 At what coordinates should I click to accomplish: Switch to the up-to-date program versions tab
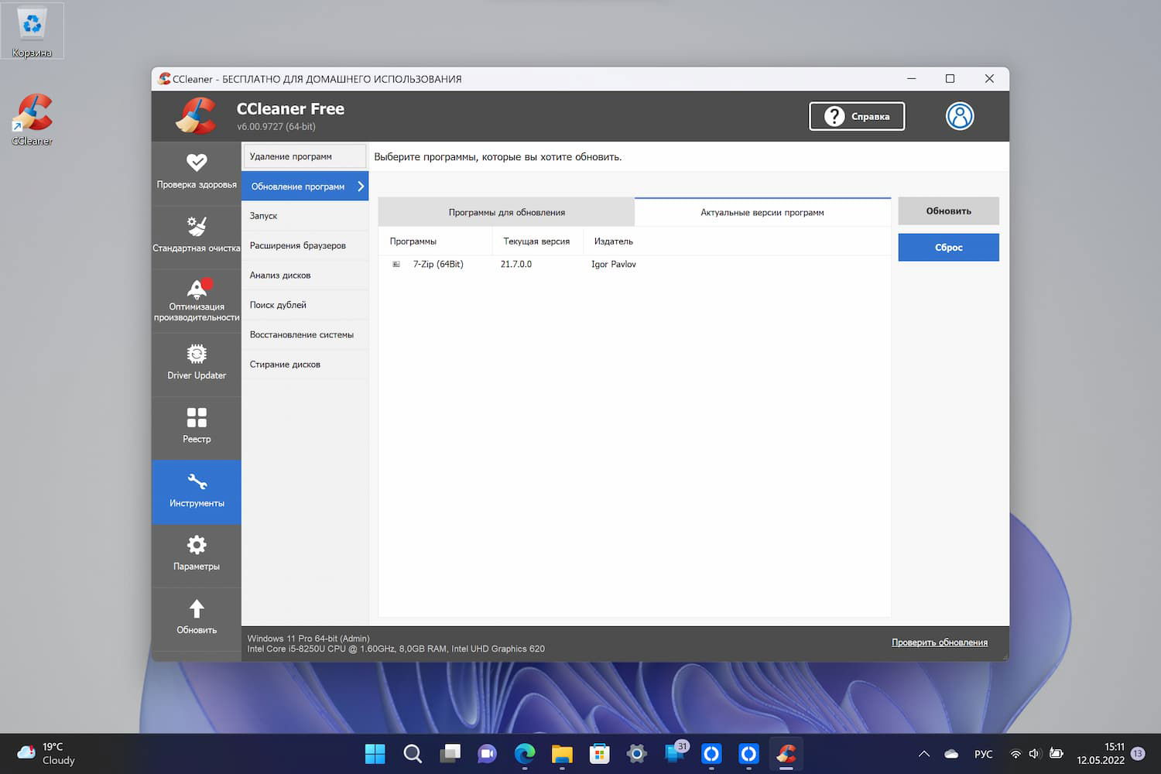(762, 212)
